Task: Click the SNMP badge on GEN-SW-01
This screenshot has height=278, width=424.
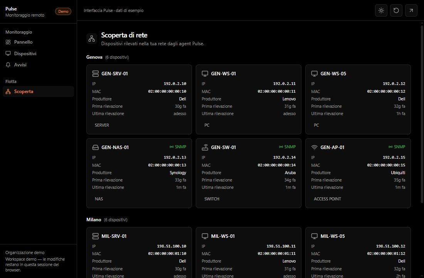Action: pos(288,147)
